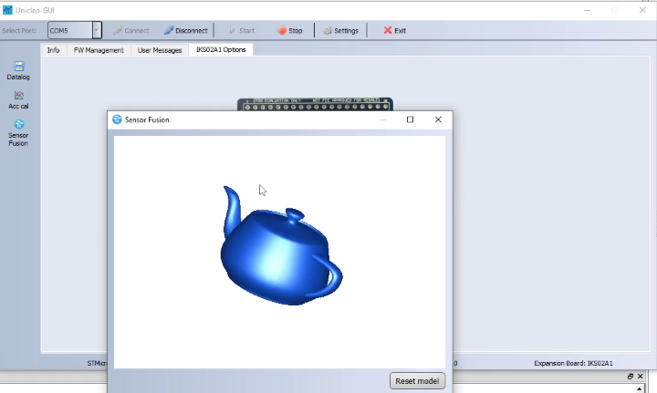Switch to the Info tab
The height and width of the screenshot is (393, 657).
tap(53, 50)
